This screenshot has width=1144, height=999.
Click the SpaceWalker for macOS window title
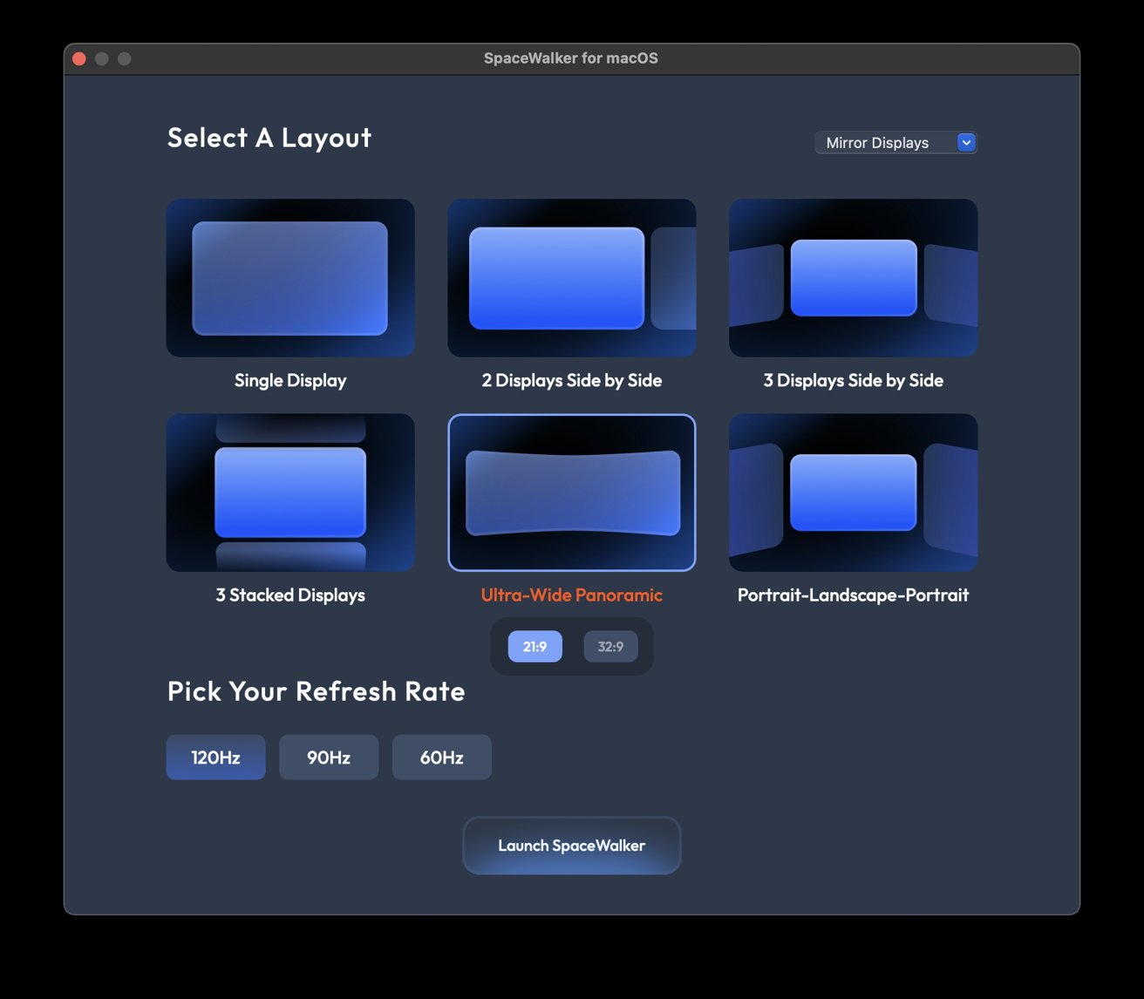tap(571, 58)
